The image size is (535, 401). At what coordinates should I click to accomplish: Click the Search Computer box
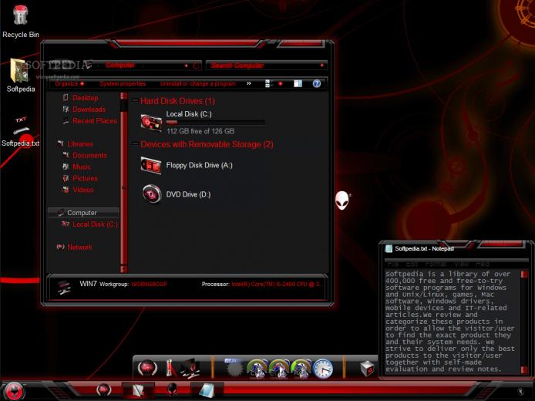coord(267,66)
